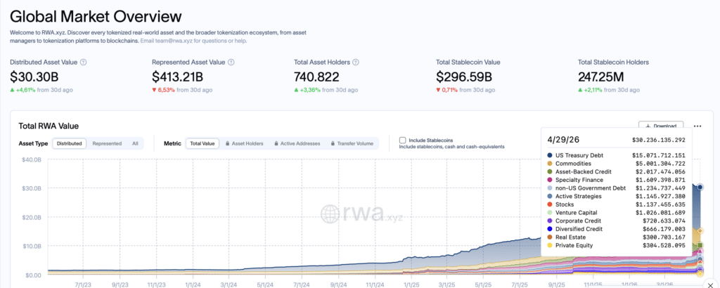Screen dimensions: 720x288
Task: Select the Distributed asset type
Action: [x=70, y=143]
